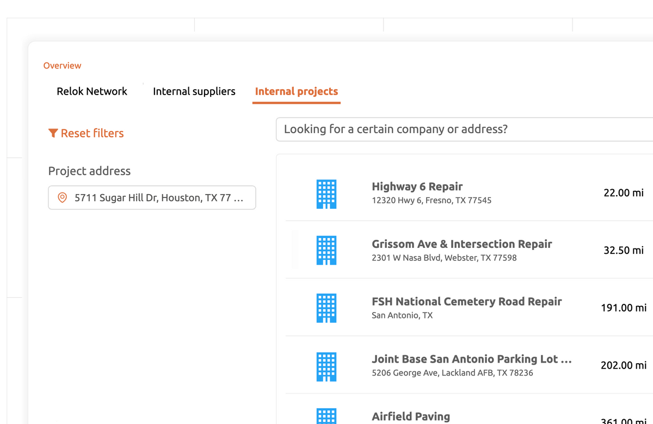
Task: Open the Highway 6 Repair project title
Action: tap(417, 186)
